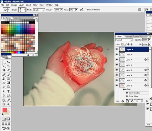Open options bar Opacity slider arrow
The width and height of the screenshot is (152, 131).
(61, 10)
